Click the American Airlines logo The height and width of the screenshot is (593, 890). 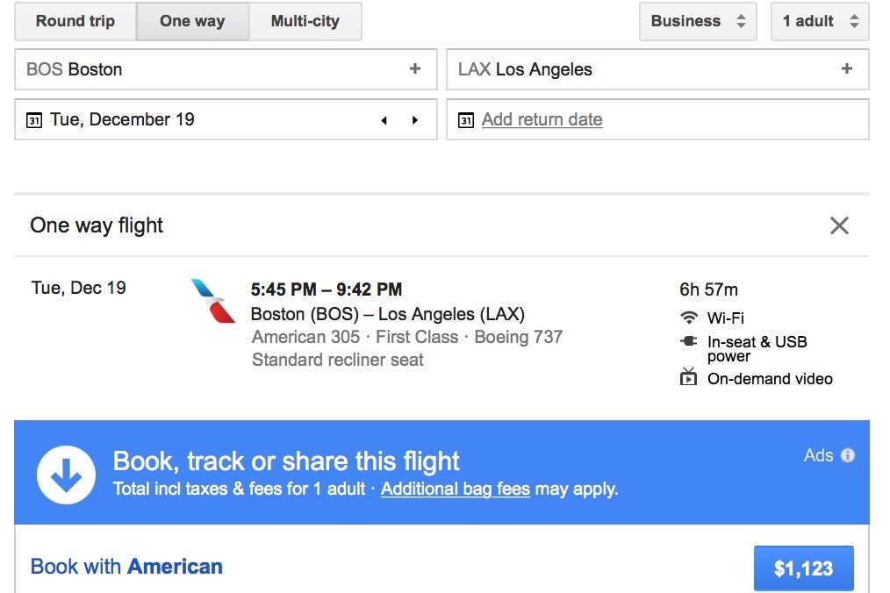pos(213,301)
